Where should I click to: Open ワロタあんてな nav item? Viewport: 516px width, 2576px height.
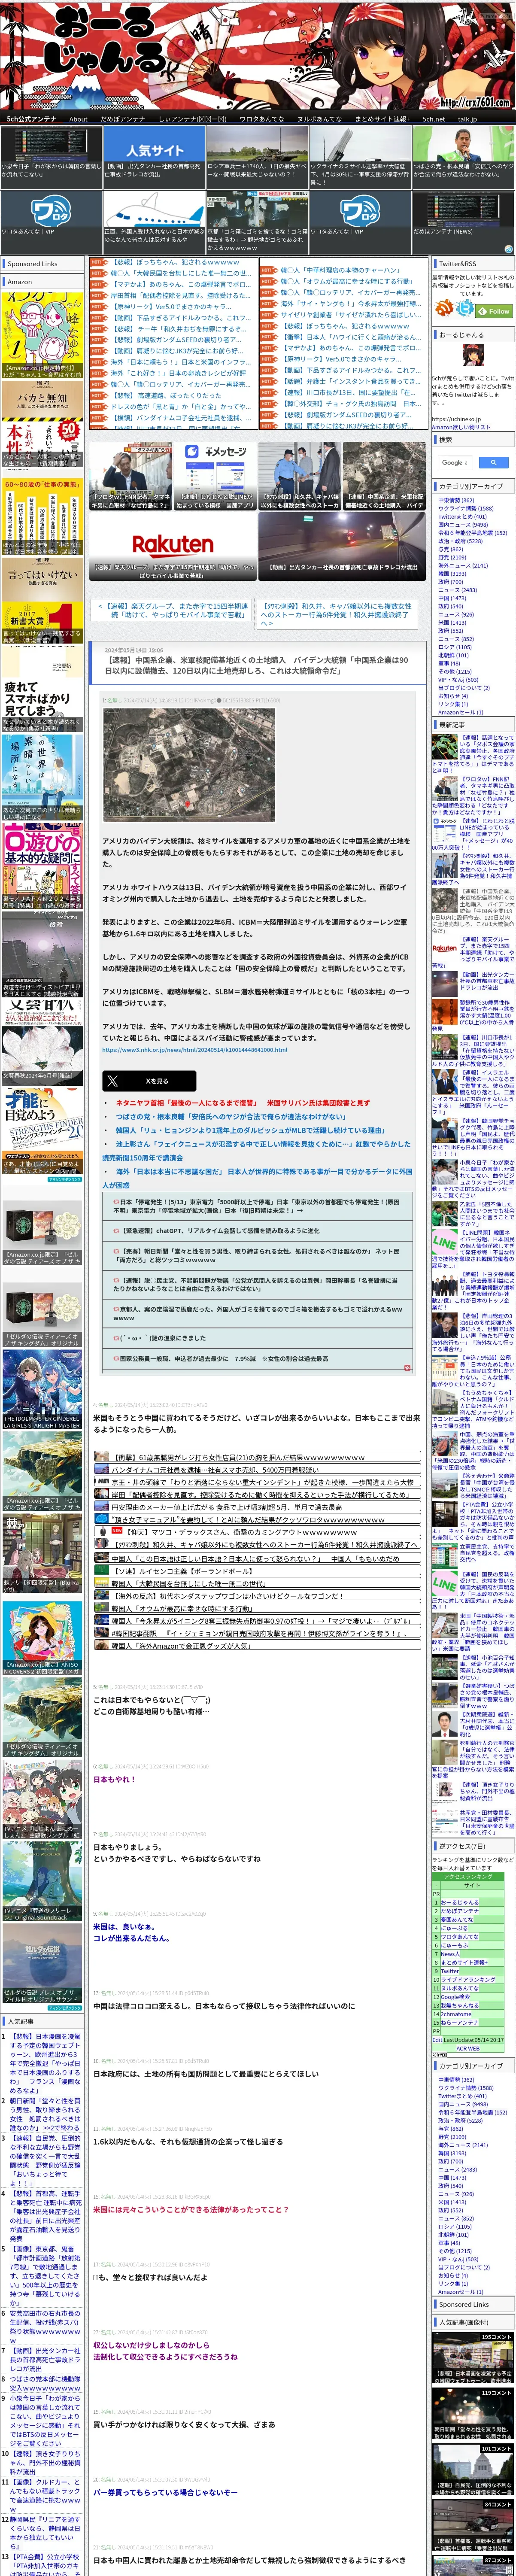(261, 118)
